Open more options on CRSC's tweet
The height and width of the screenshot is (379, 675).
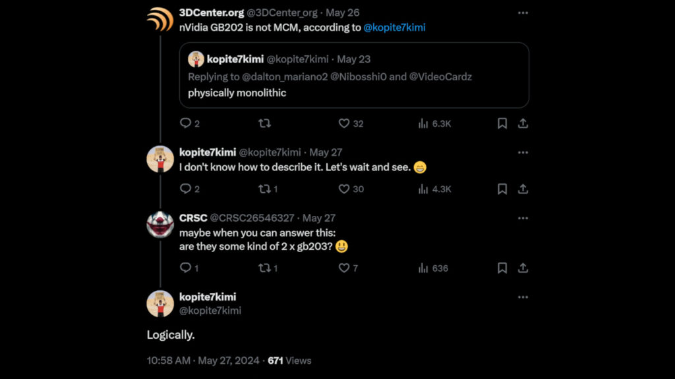tap(523, 218)
